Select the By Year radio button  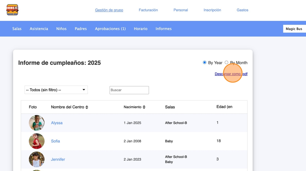[205, 63]
